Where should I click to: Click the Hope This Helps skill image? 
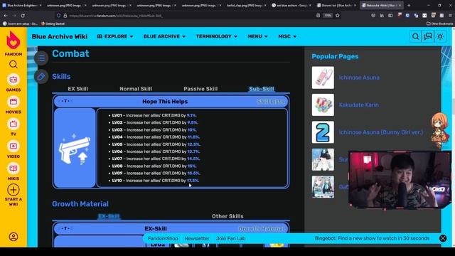[x=75, y=148]
